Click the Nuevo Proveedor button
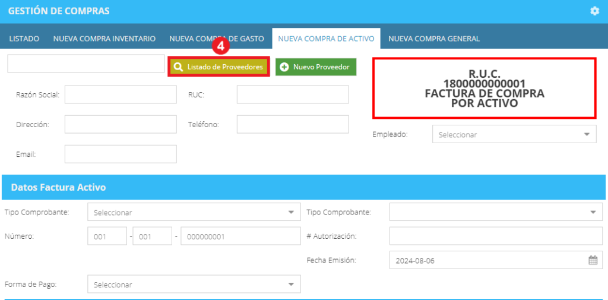608x300 pixels. click(x=316, y=67)
